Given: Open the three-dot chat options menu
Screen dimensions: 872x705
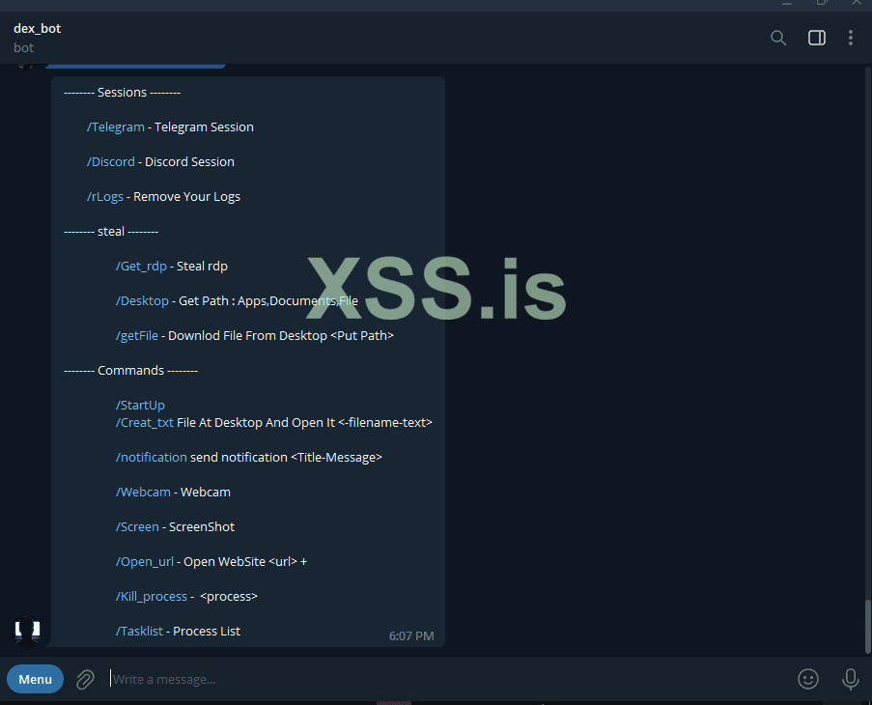Looking at the screenshot, I should click(x=851, y=38).
